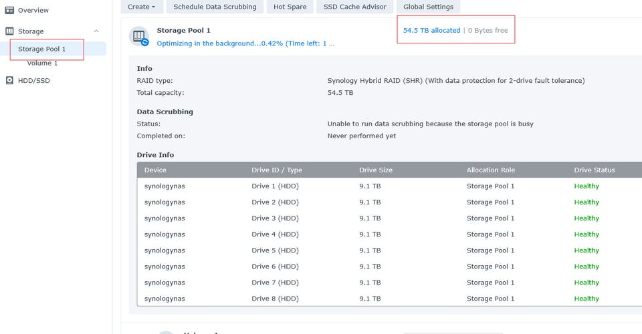Click the HDD/SSD drive icon

click(x=9, y=81)
